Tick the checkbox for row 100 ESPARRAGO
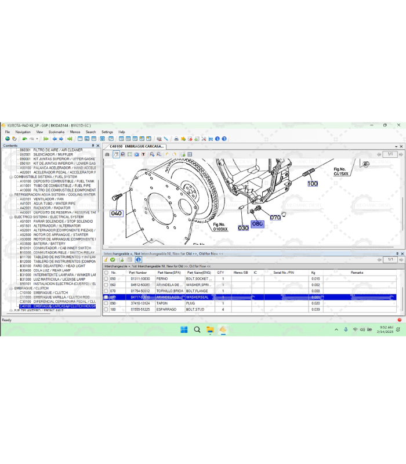 pyautogui.click(x=106, y=310)
